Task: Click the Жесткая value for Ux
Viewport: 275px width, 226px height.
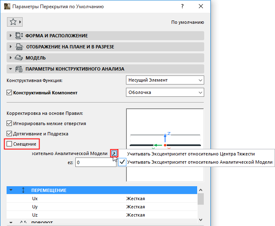Action: (135, 199)
